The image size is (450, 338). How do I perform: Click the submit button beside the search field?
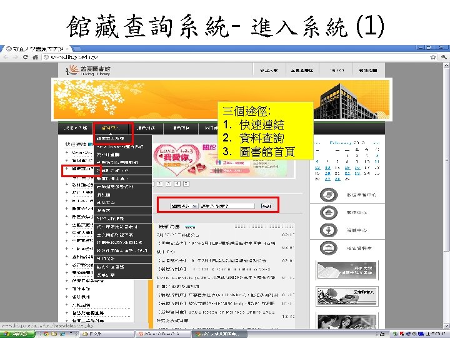(x=266, y=206)
